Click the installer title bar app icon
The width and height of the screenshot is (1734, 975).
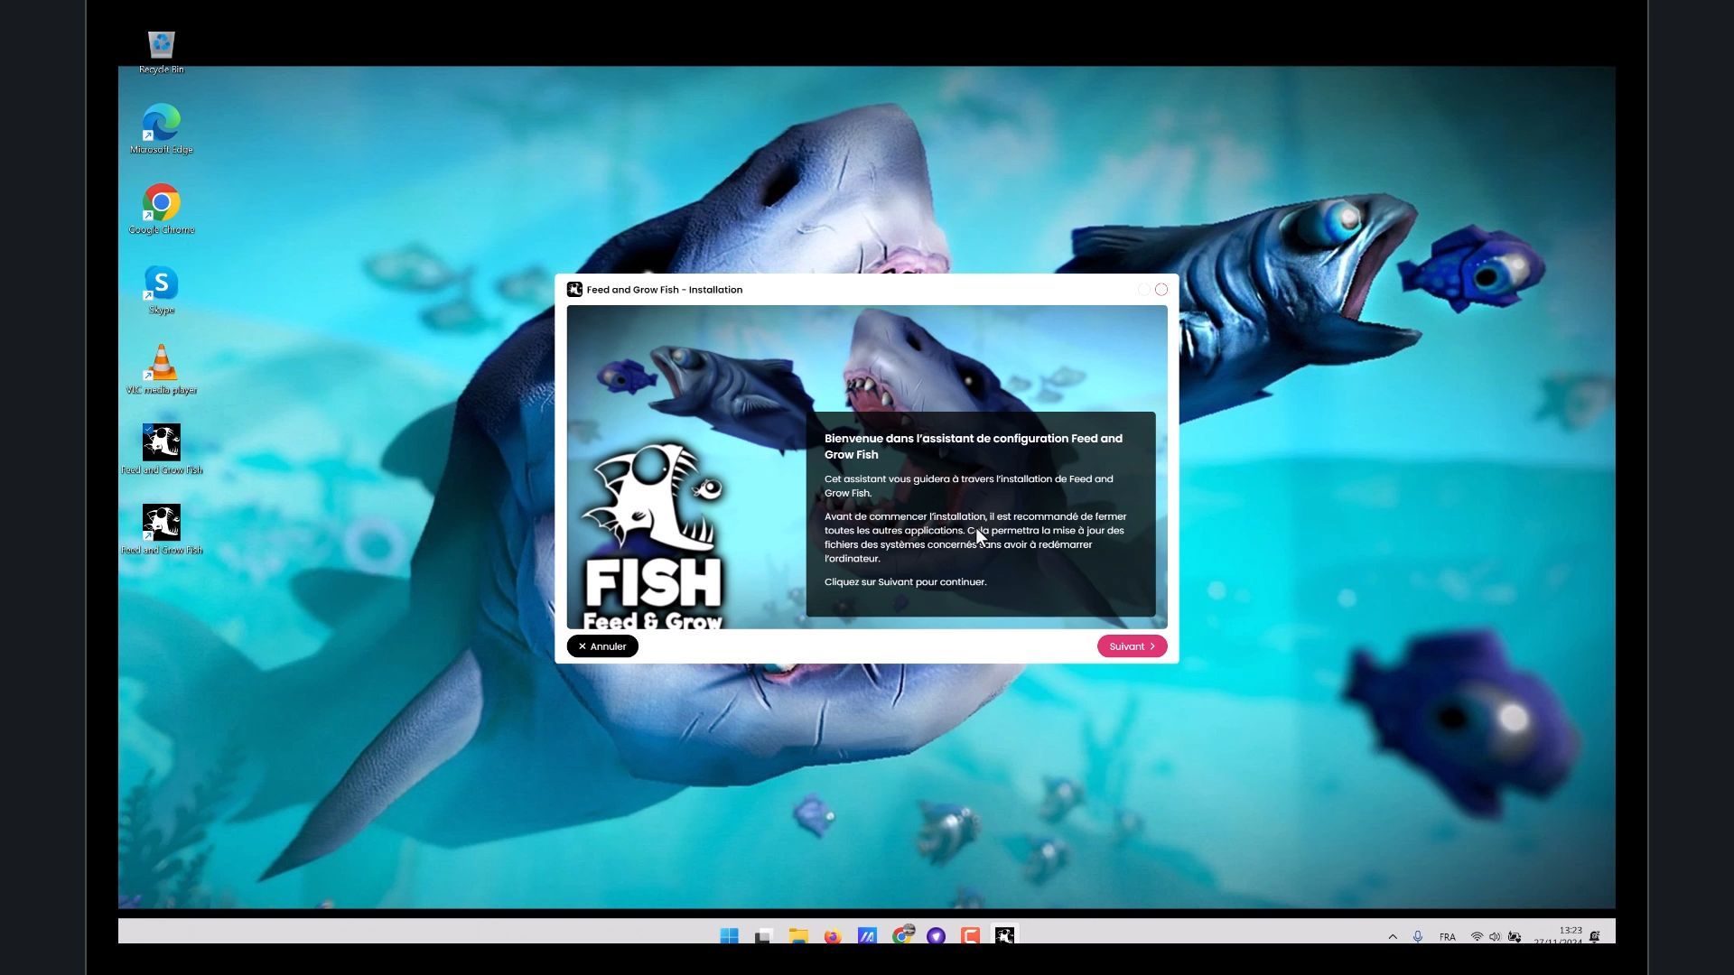pos(574,290)
